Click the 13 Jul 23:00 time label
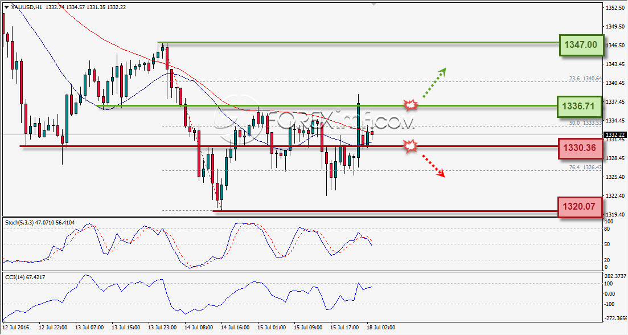 [x=162, y=328]
